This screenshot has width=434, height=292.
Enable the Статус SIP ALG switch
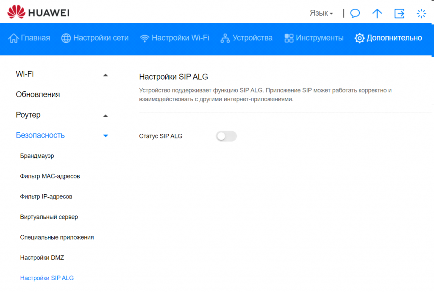226,136
